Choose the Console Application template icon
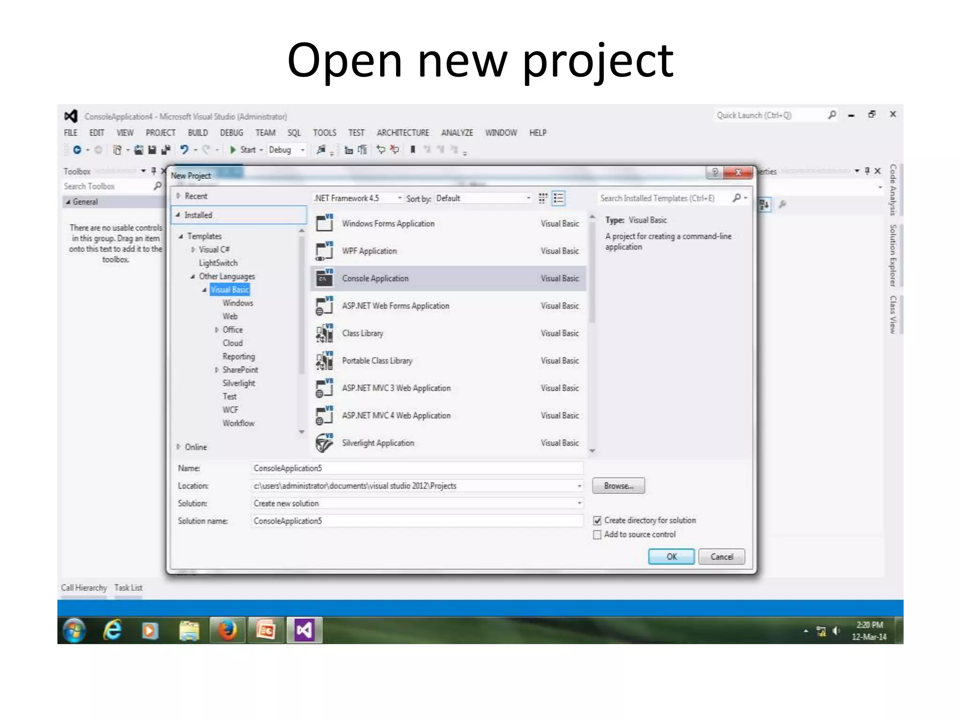The height and width of the screenshot is (721, 961). coord(324,278)
